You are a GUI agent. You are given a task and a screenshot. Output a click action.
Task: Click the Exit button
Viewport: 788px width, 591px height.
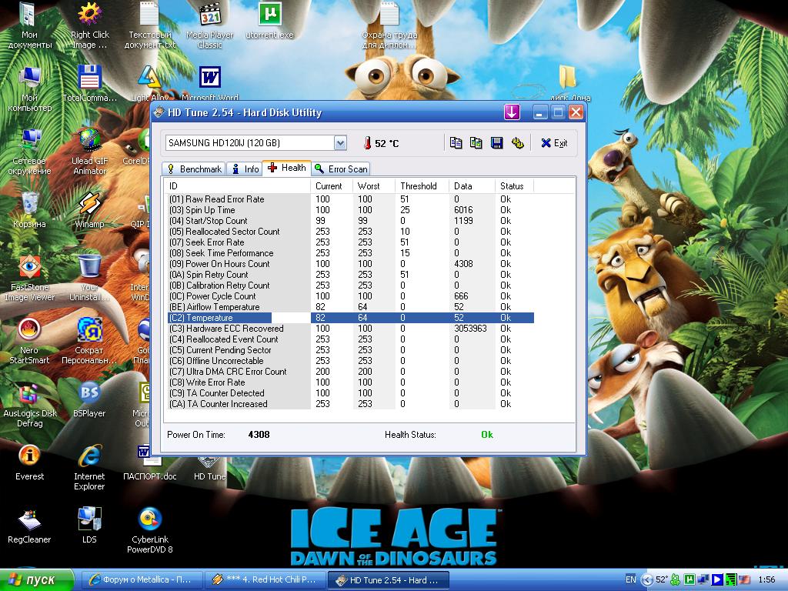(x=554, y=142)
